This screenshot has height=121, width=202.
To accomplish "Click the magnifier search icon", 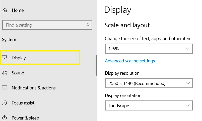I will click(x=88, y=25).
